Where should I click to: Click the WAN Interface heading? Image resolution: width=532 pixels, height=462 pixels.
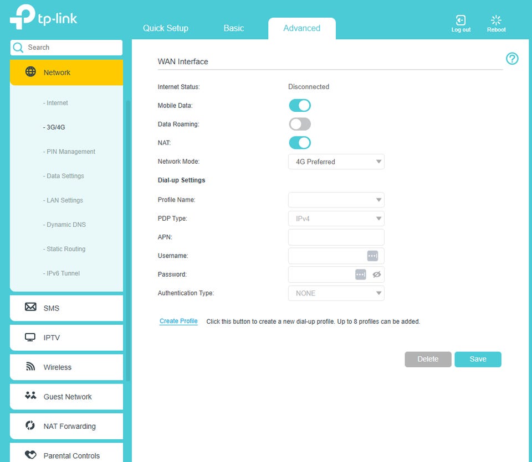(x=183, y=61)
